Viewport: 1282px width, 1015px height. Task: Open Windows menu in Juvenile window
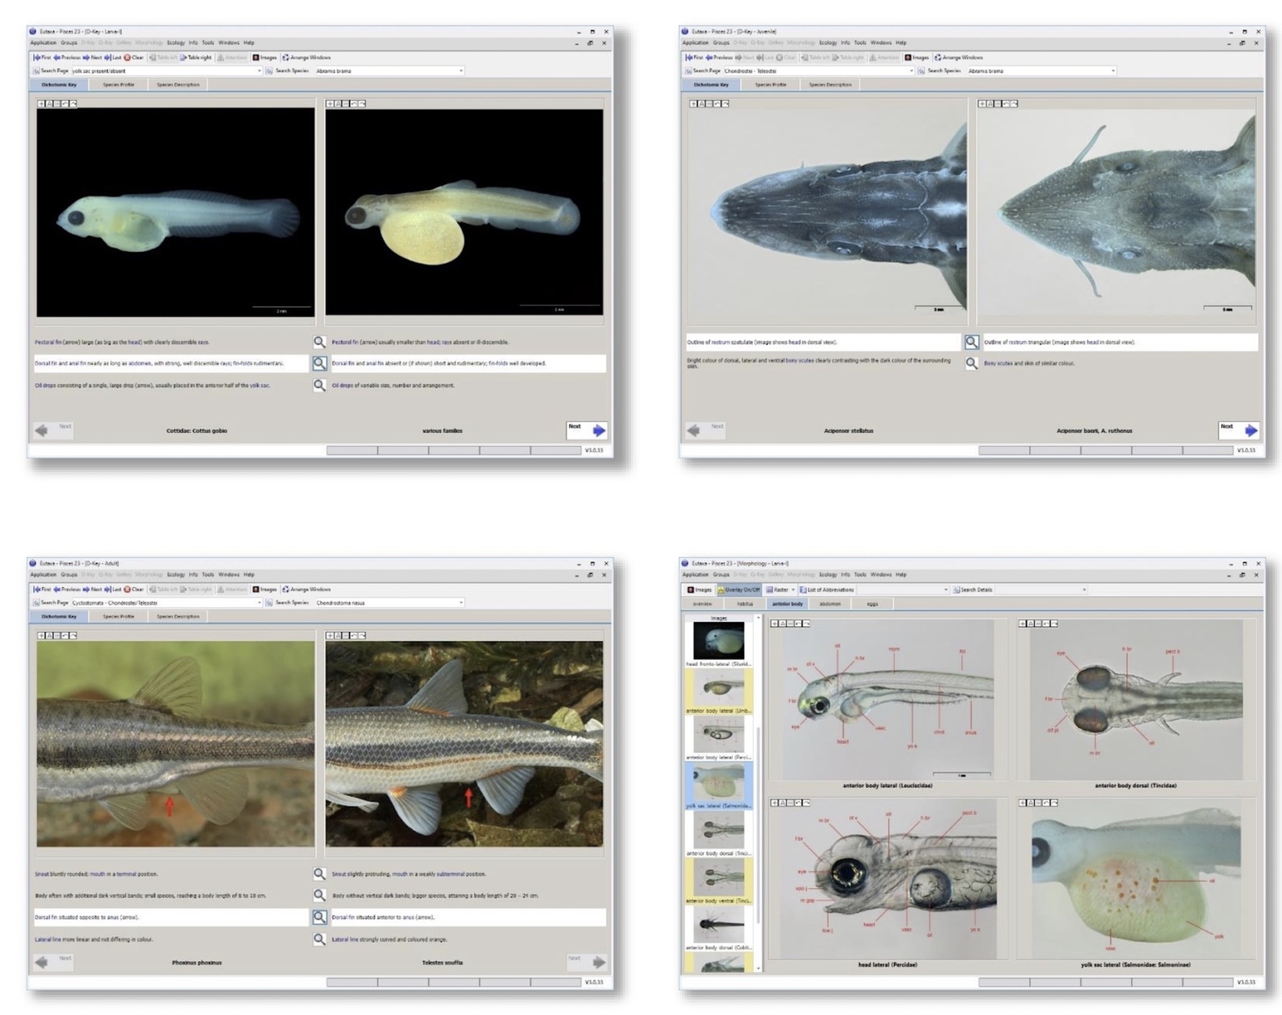(x=881, y=43)
